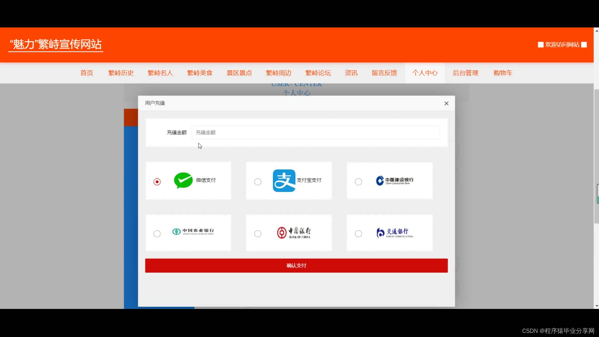Image resolution: width=599 pixels, height=337 pixels.
Task: Open 景区景点 section
Action: [239, 73]
